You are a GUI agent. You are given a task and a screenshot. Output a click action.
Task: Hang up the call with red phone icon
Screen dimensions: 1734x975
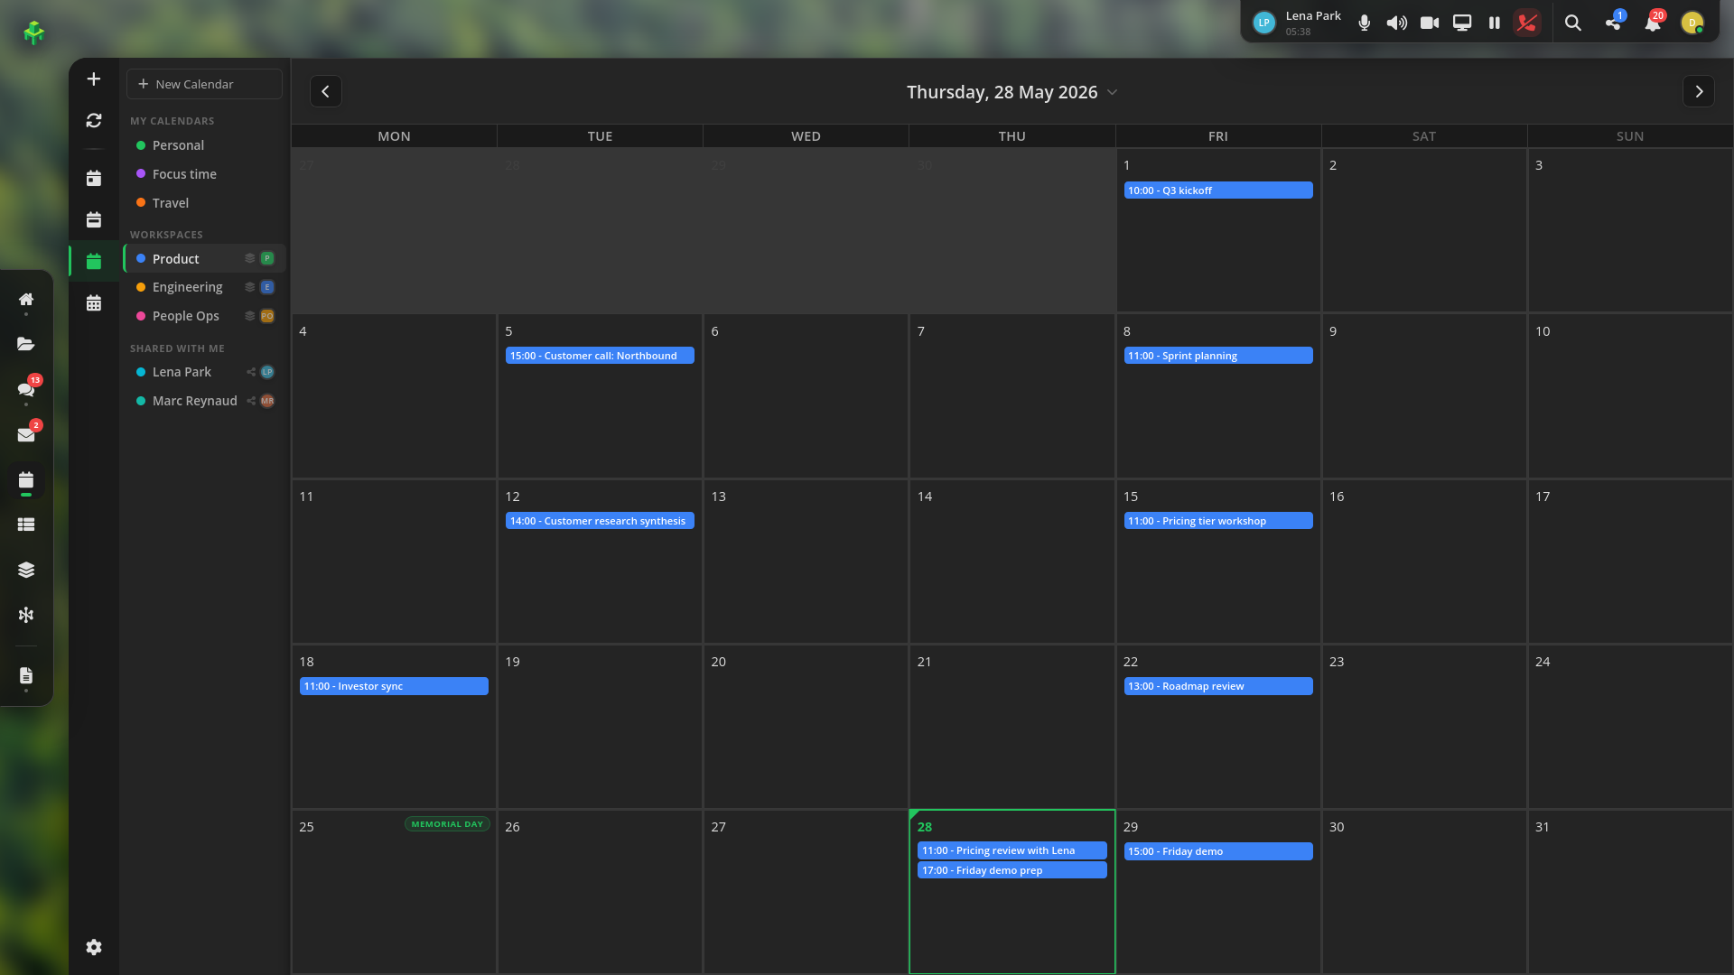click(x=1527, y=23)
